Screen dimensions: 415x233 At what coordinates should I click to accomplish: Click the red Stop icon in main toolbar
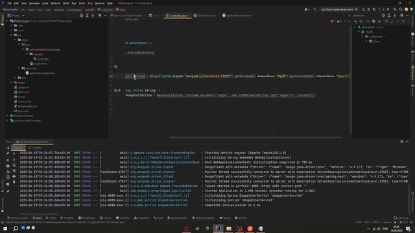(388, 10)
